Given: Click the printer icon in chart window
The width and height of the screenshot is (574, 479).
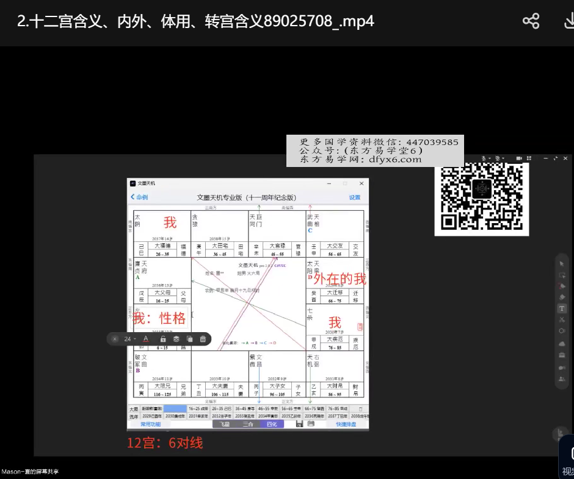Looking at the screenshot, I should pyautogui.click(x=311, y=424).
